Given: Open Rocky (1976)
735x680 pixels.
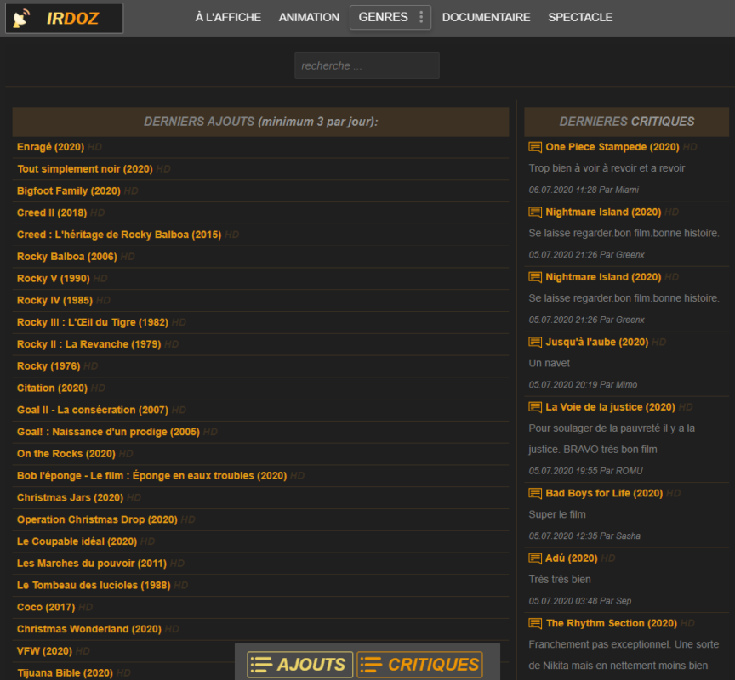Looking at the screenshot, I should click(48, 366).
